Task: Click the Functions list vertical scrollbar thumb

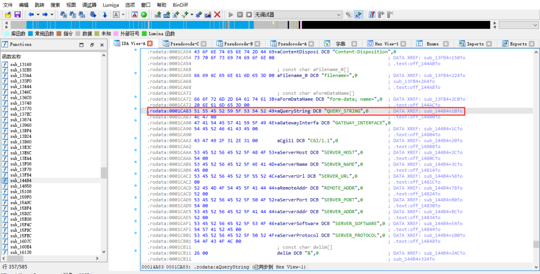Action: coord(103,173)
